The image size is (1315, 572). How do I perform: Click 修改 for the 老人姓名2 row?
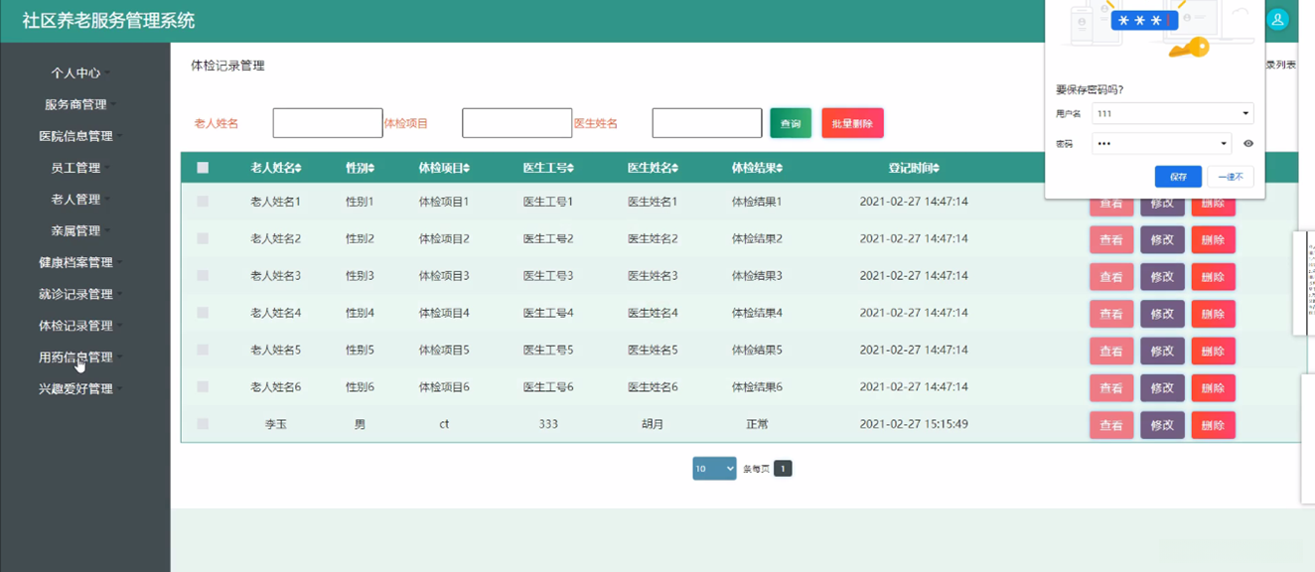(1162, 239)
